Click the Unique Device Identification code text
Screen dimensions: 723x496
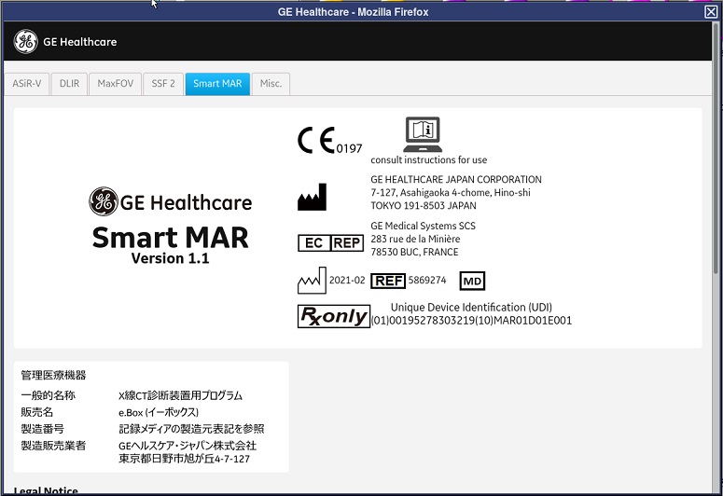pyautogui.click(x=471, y=321)
